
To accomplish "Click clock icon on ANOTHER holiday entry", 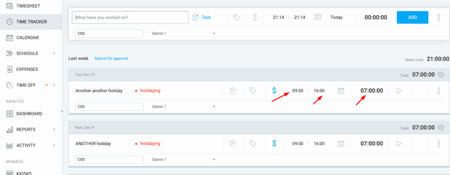I will coord(233,143).
